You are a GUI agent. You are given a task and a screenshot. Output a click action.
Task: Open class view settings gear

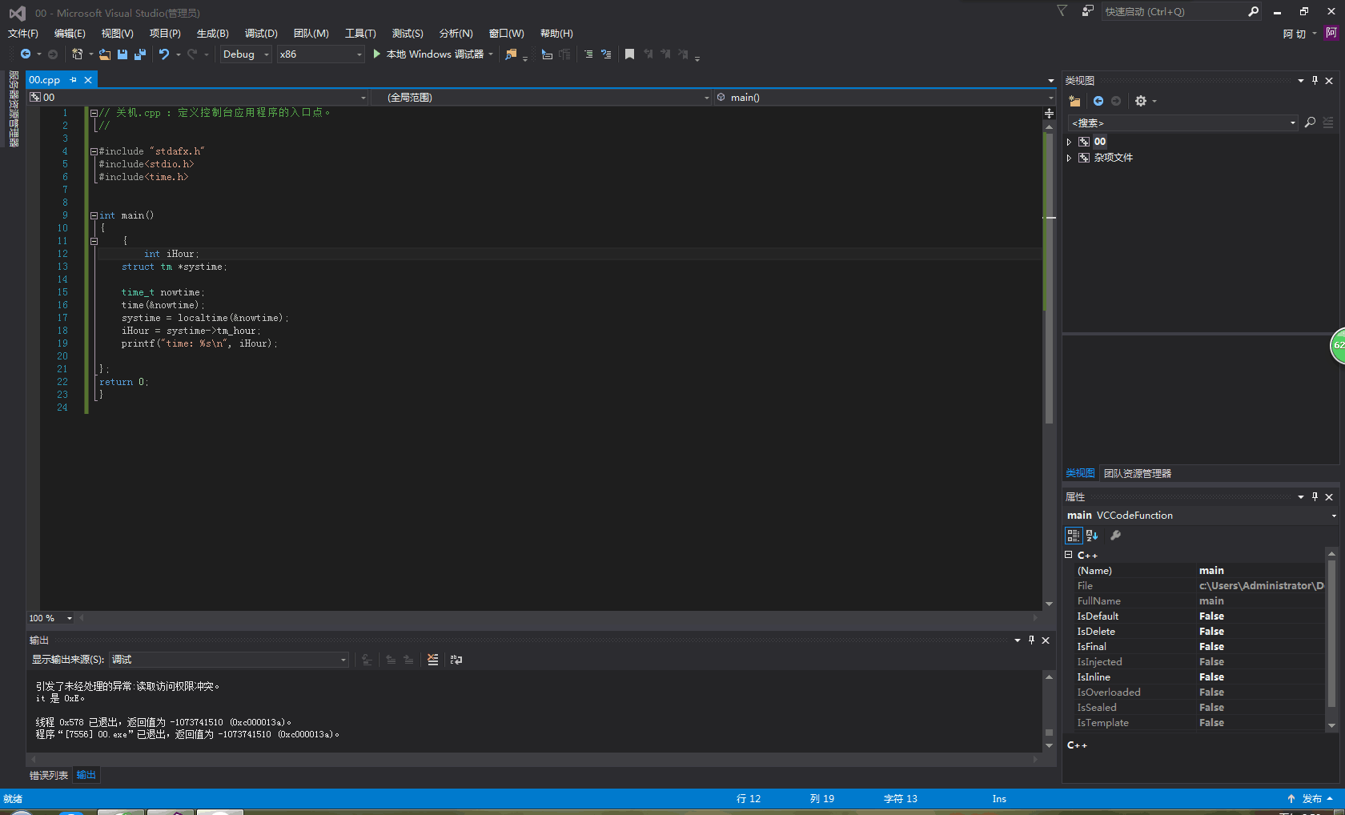tap(1141, 101)
